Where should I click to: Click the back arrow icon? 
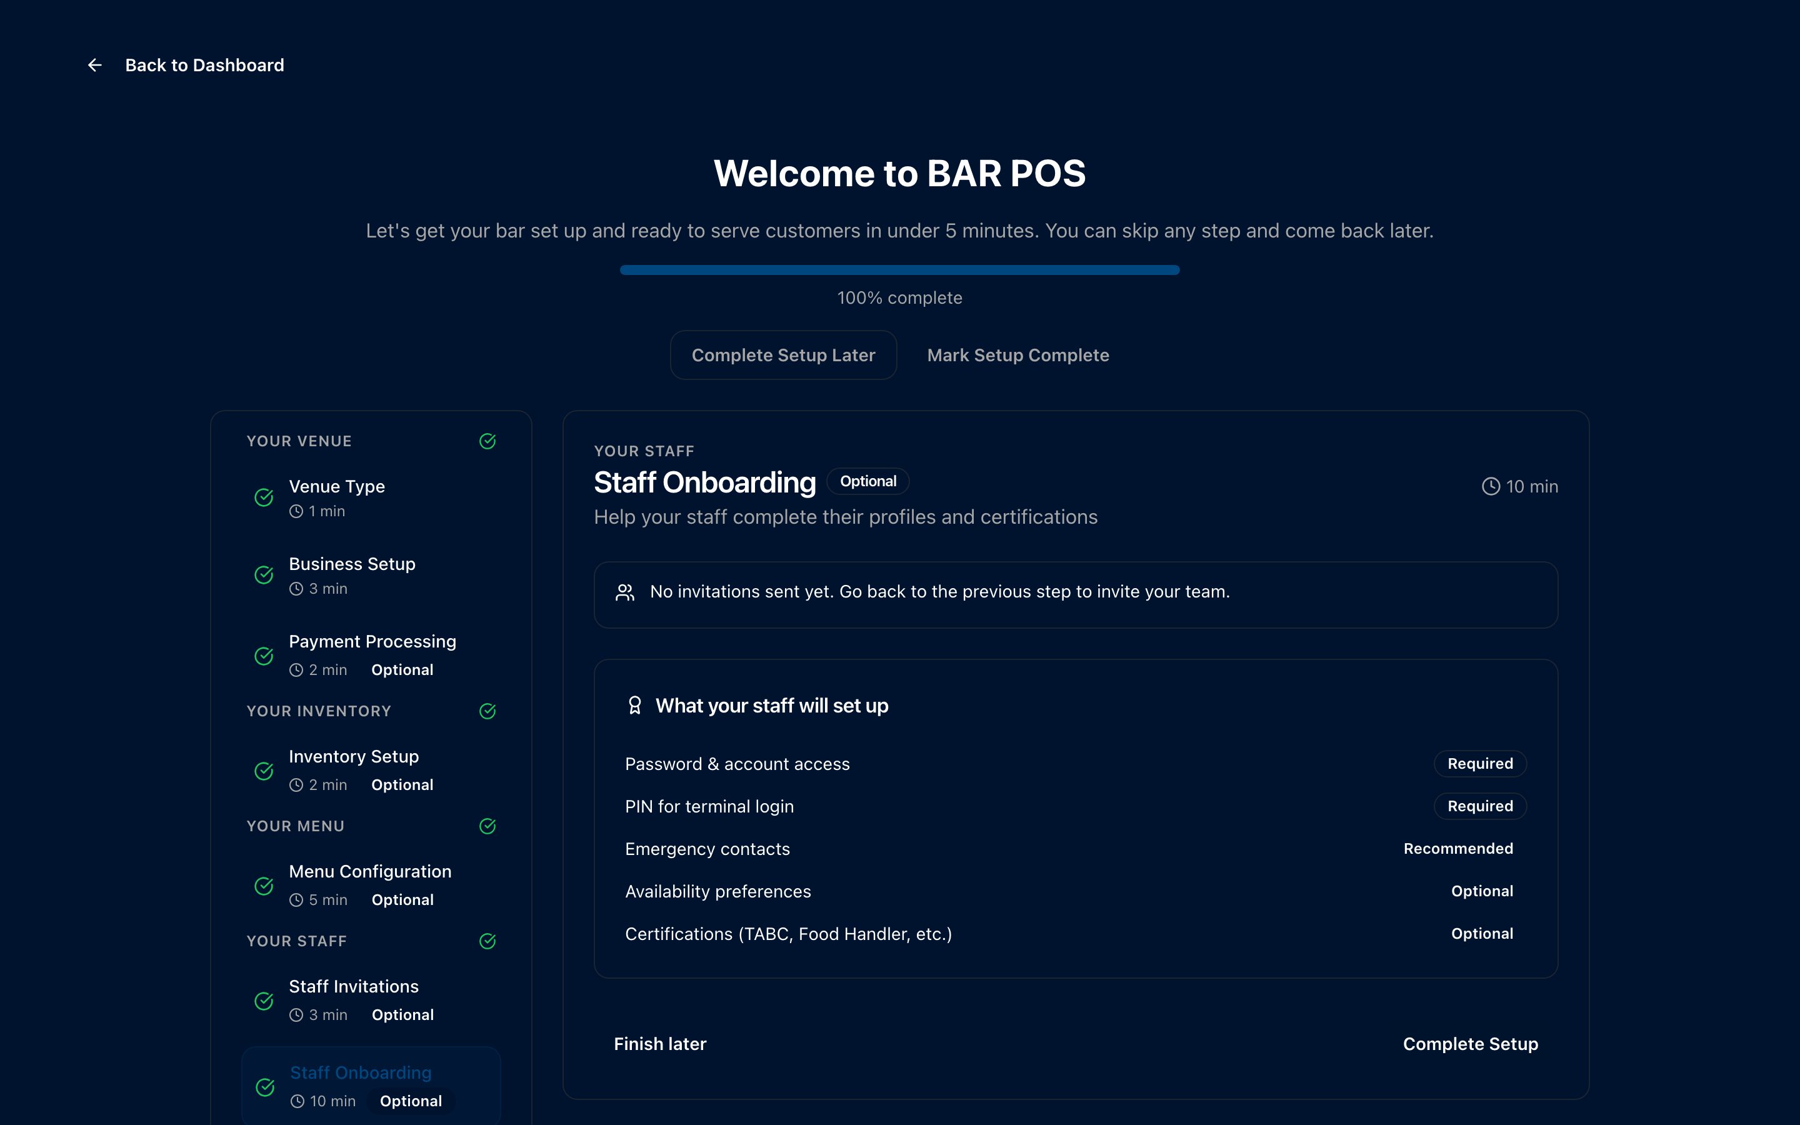click(94, 66)
